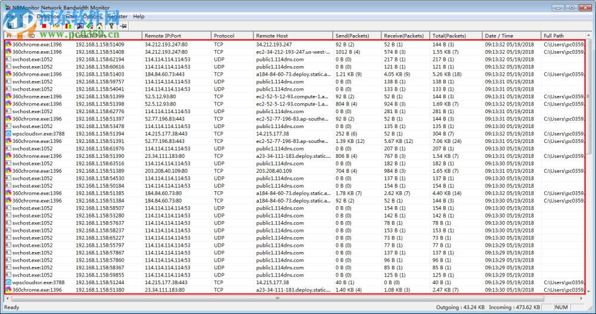Click 360chrome icon in row with port 51409
The height and width of the screenshot is (314, 596).
click(8, 44)
